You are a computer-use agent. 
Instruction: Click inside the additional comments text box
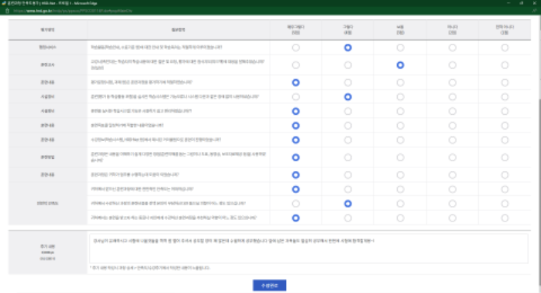(x=308, y=248)
